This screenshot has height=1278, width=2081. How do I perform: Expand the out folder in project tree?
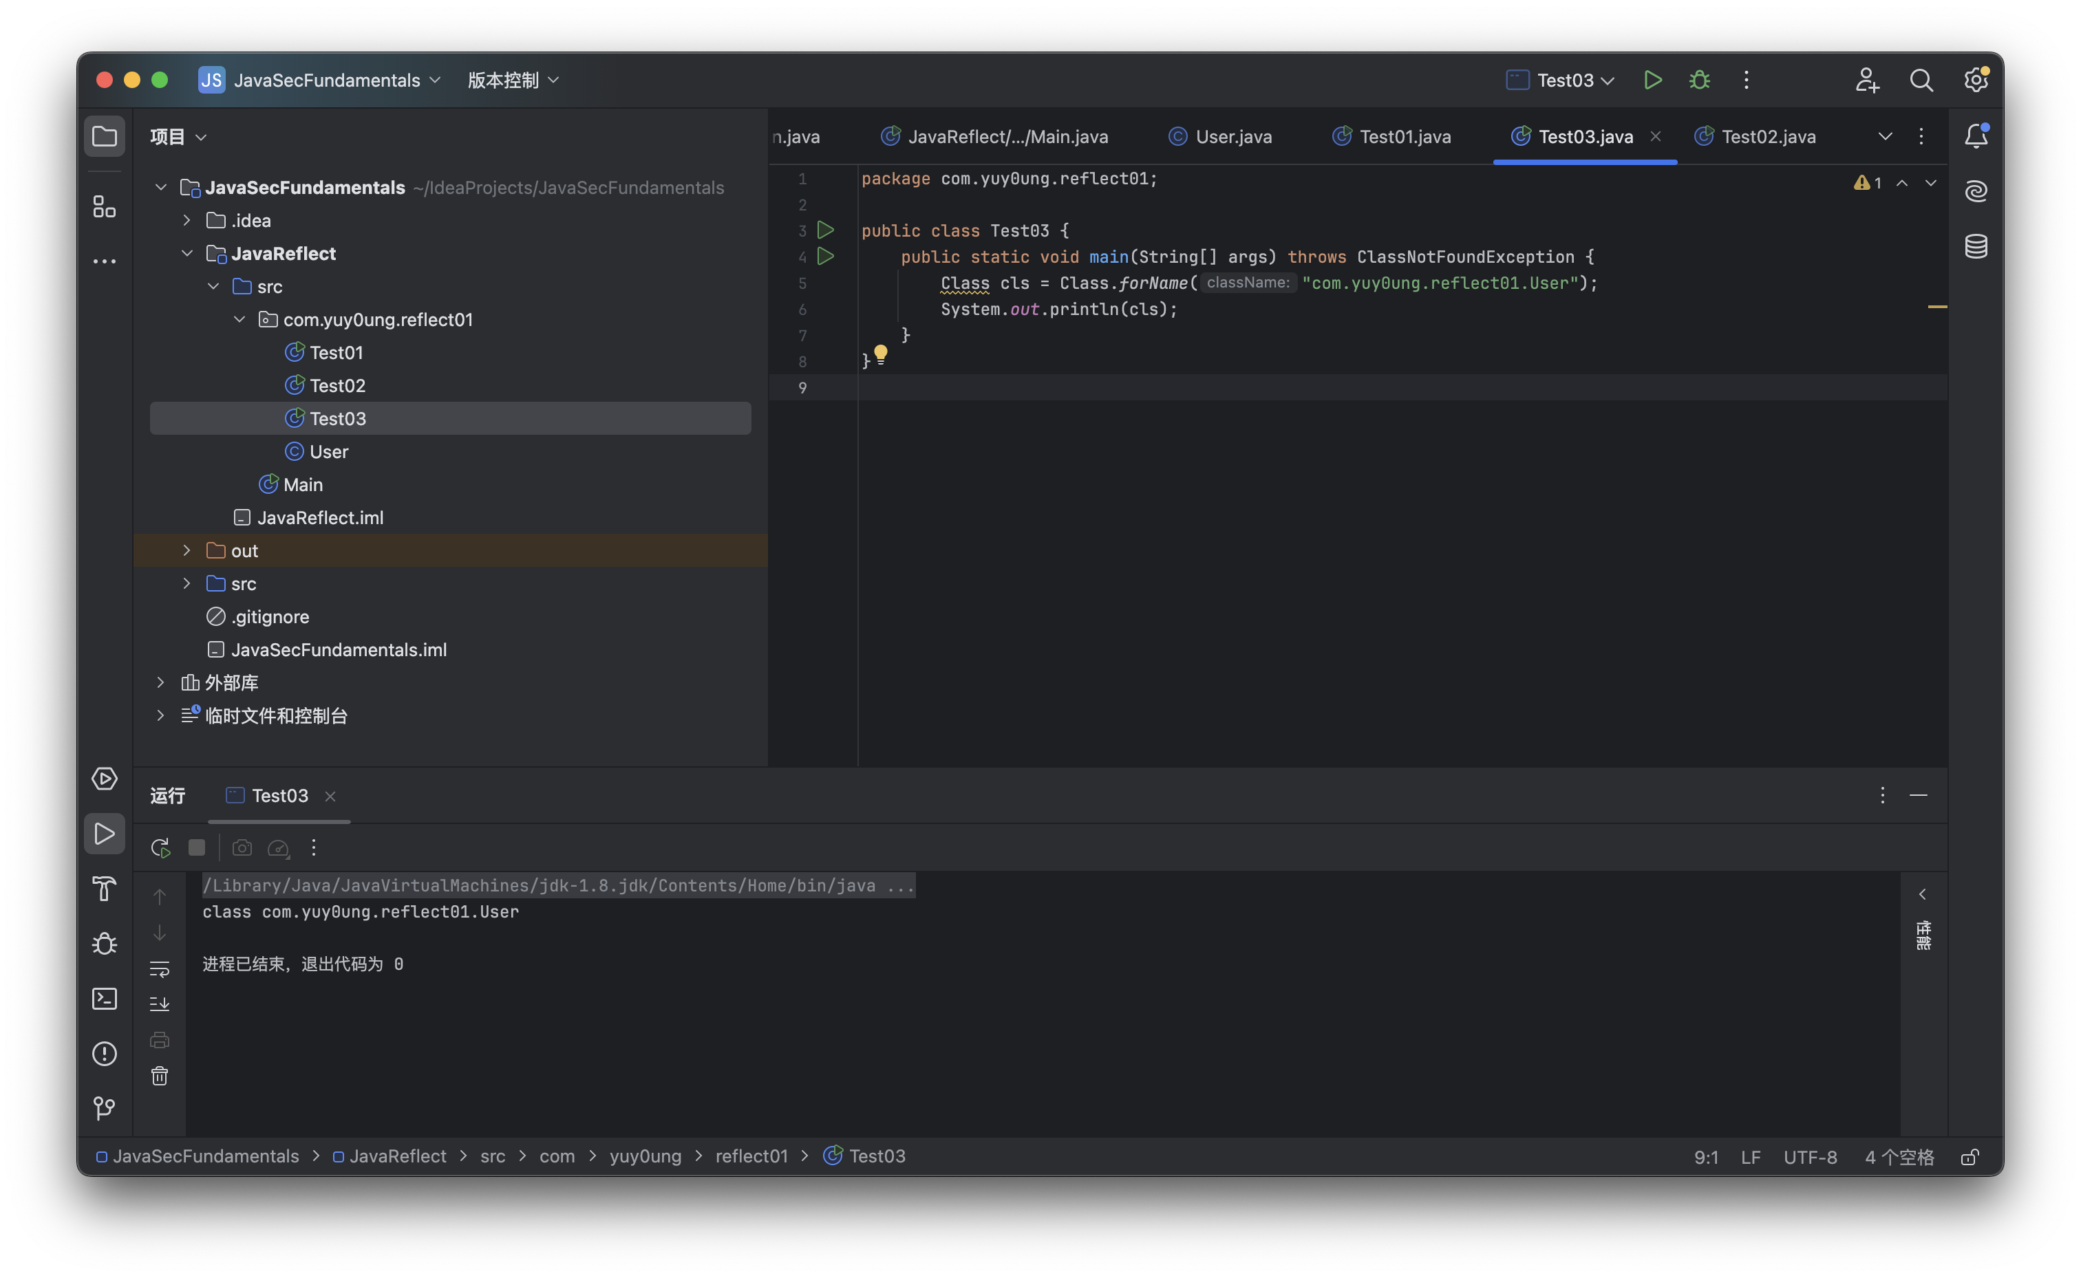pyautogui.click(x=187, y=551)
